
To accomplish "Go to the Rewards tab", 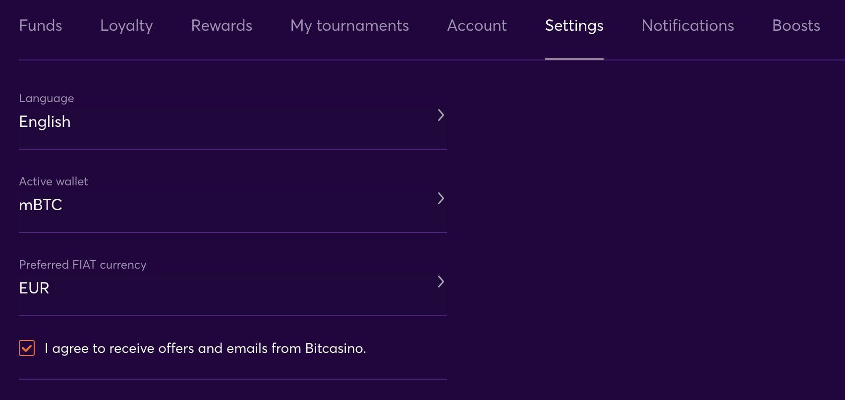I will tap(222, 26).
